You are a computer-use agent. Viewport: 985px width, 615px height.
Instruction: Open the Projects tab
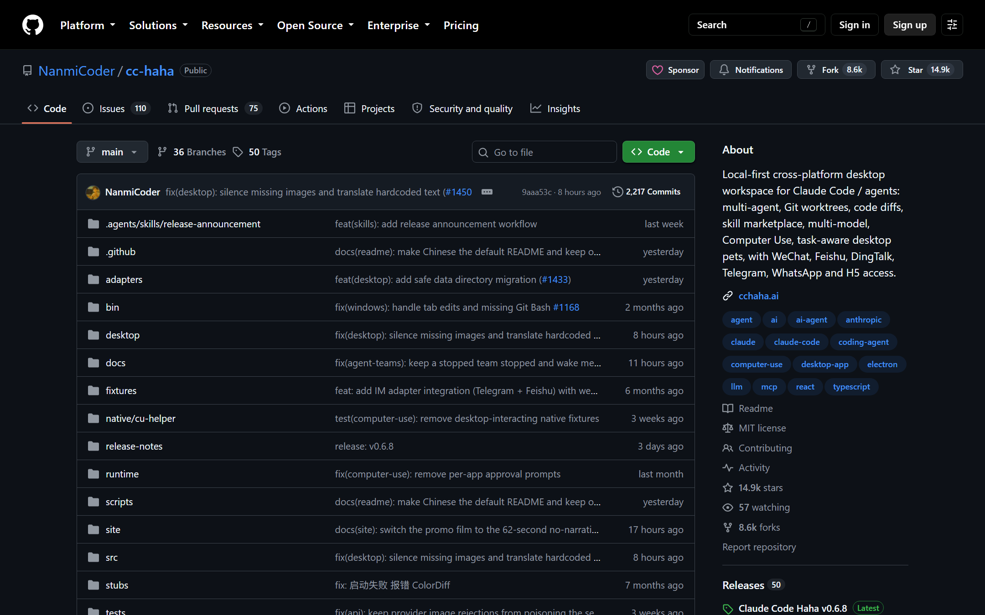click(369, 108)
